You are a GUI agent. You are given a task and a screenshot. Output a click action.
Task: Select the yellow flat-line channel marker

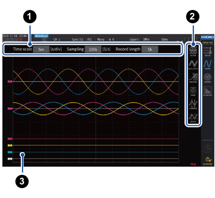coord(10,146)
